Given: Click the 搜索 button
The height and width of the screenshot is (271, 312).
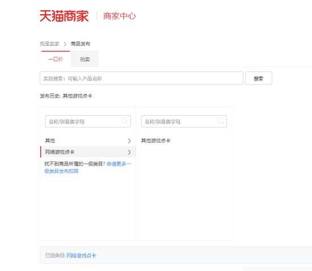Looking at the screenshot, I should point(259,78).
